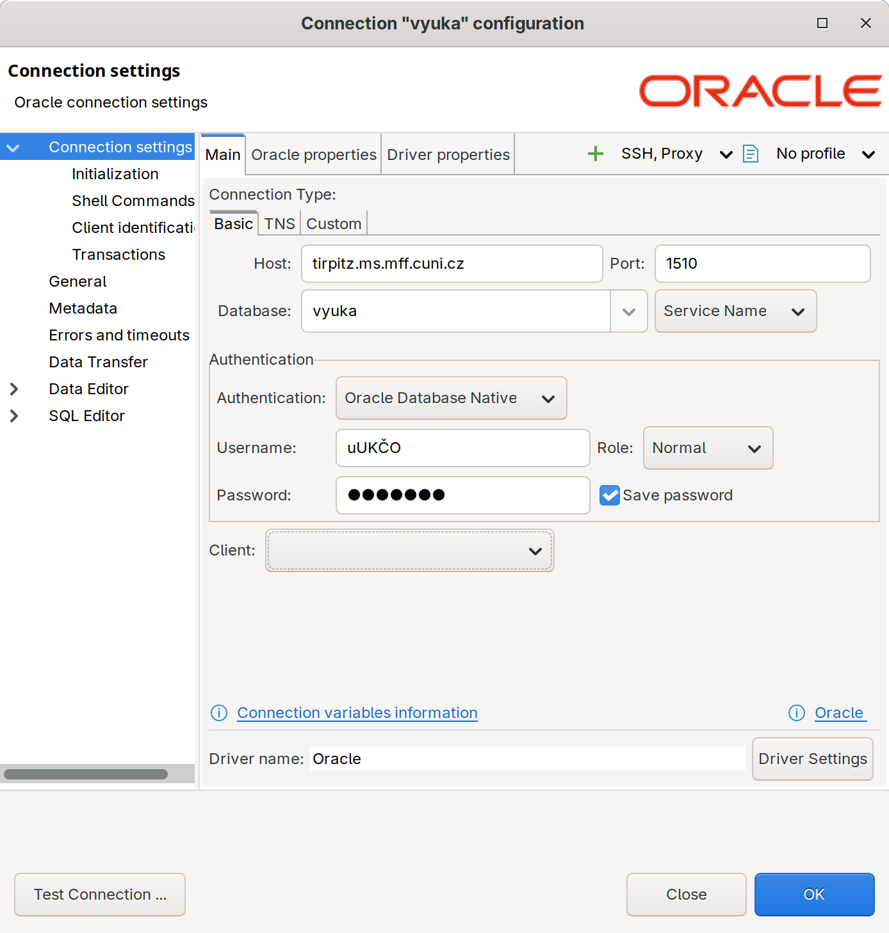Uncheck Save password
The image size is (889, 933).
(609, 495)
